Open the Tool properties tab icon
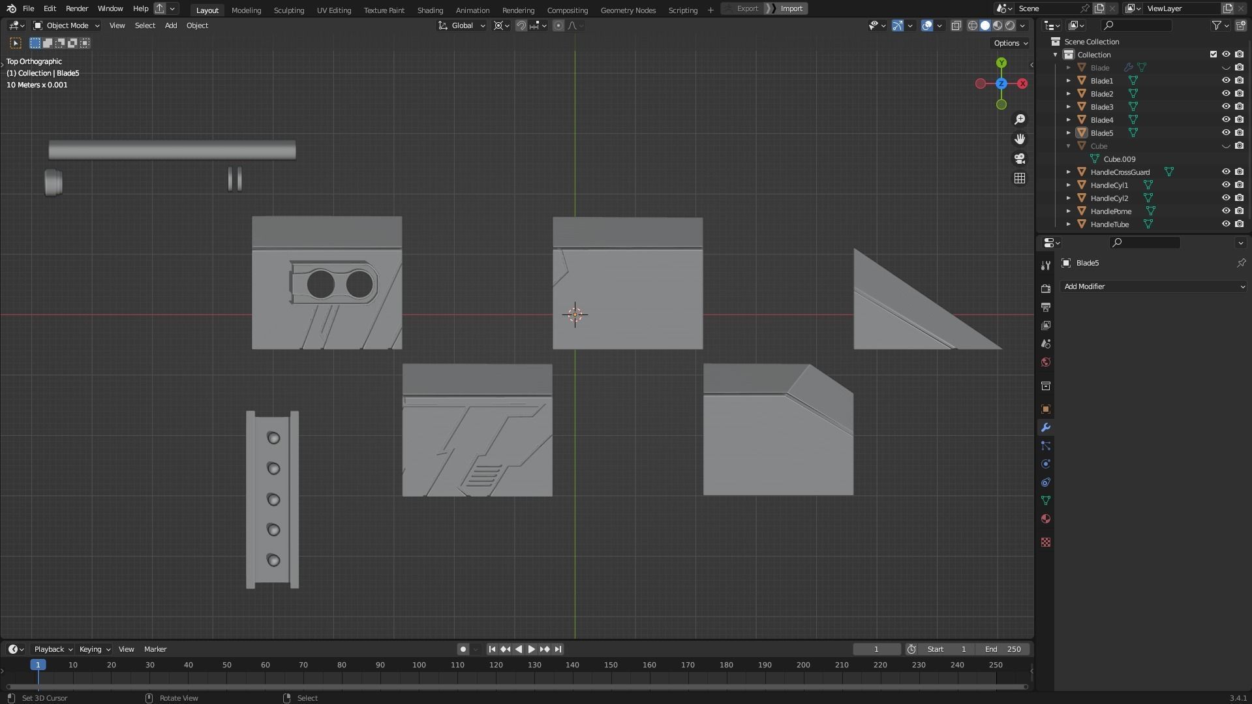Viewport: 1252px width, 704px height. (x=1046, y=265)
